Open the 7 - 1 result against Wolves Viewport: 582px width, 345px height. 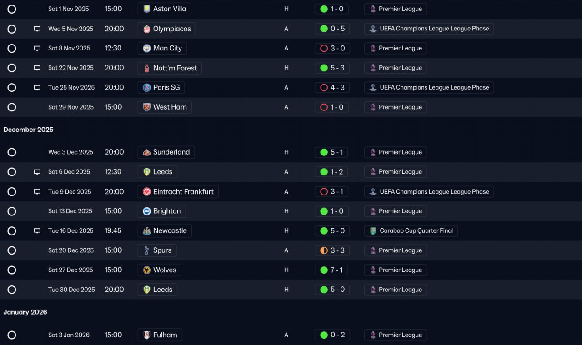(x=332, y=270)
